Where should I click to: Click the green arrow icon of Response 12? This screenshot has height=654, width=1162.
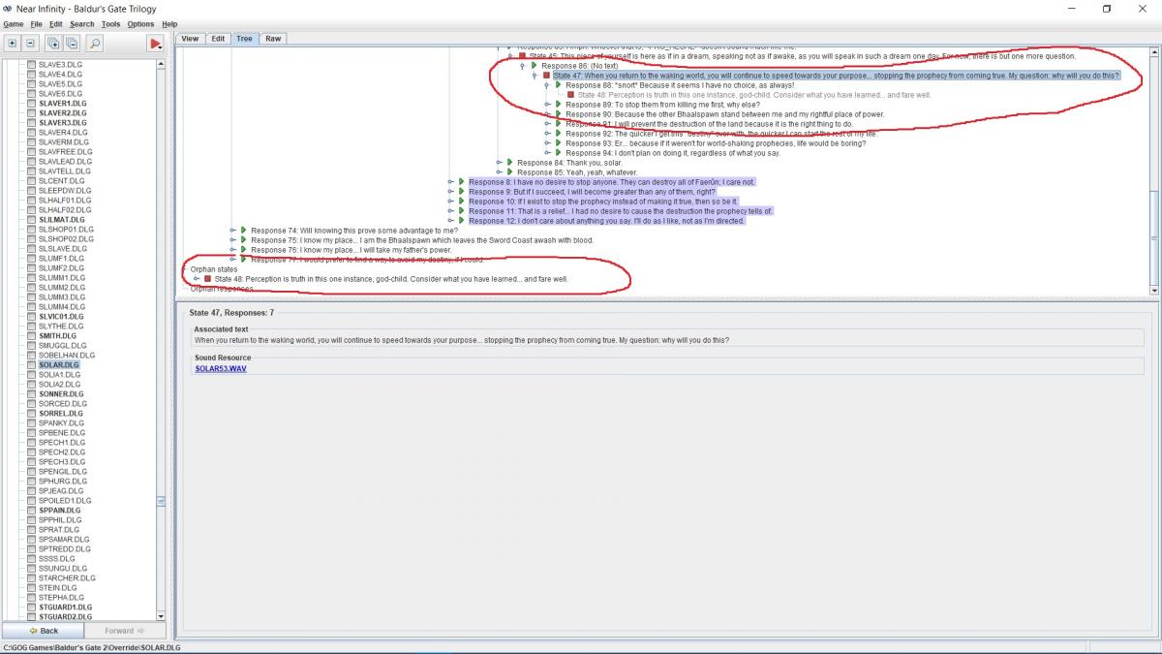[x=462, y=221]
